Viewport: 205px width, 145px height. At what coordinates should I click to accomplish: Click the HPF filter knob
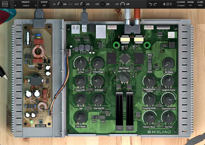[103, 4]
